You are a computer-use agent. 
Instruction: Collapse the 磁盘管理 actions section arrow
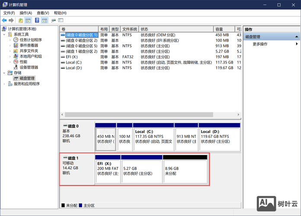[x=297, y=37]
